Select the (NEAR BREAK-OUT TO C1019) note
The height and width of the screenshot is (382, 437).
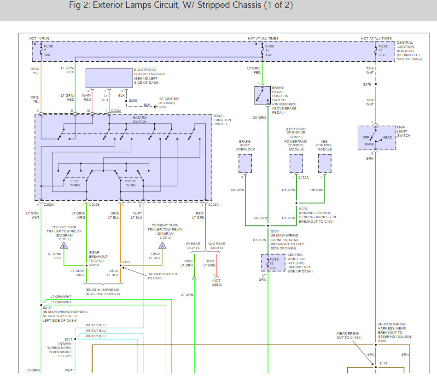349,336
